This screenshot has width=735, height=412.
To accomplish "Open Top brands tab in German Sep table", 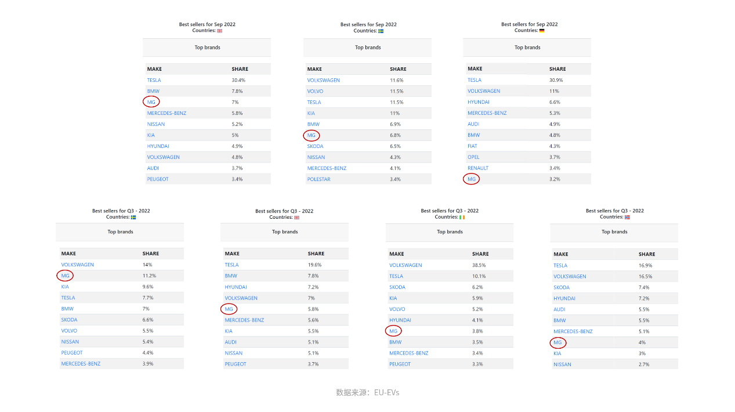I will [527, 48].
